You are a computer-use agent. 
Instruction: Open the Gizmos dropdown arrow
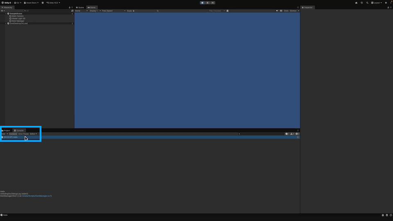(298, 11)
